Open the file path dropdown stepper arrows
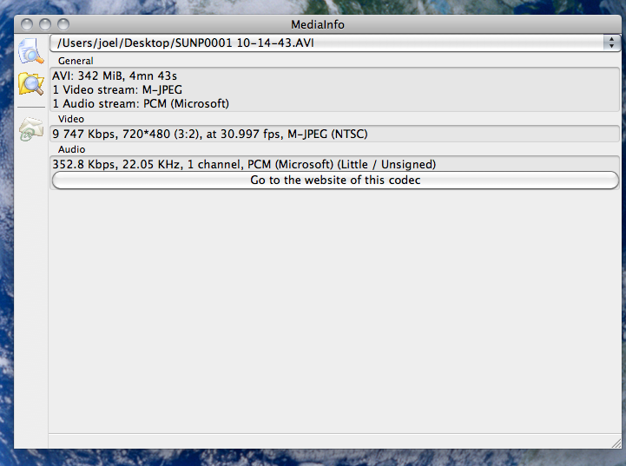 pos(611,43)
